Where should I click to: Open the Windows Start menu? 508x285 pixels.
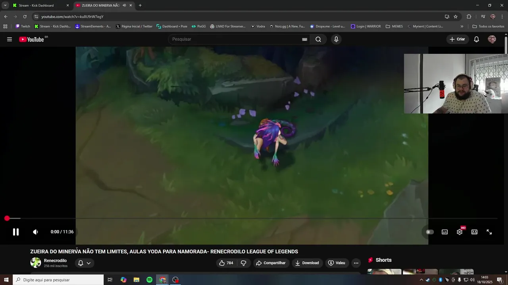(6, 280)
